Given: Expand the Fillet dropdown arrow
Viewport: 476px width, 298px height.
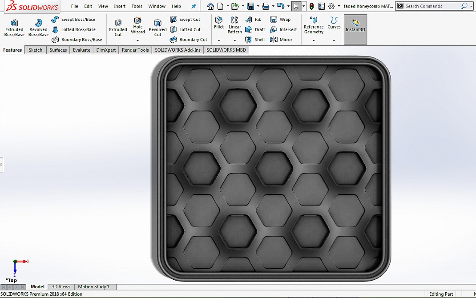Looking at the screenshot, I should pos(219,40).
